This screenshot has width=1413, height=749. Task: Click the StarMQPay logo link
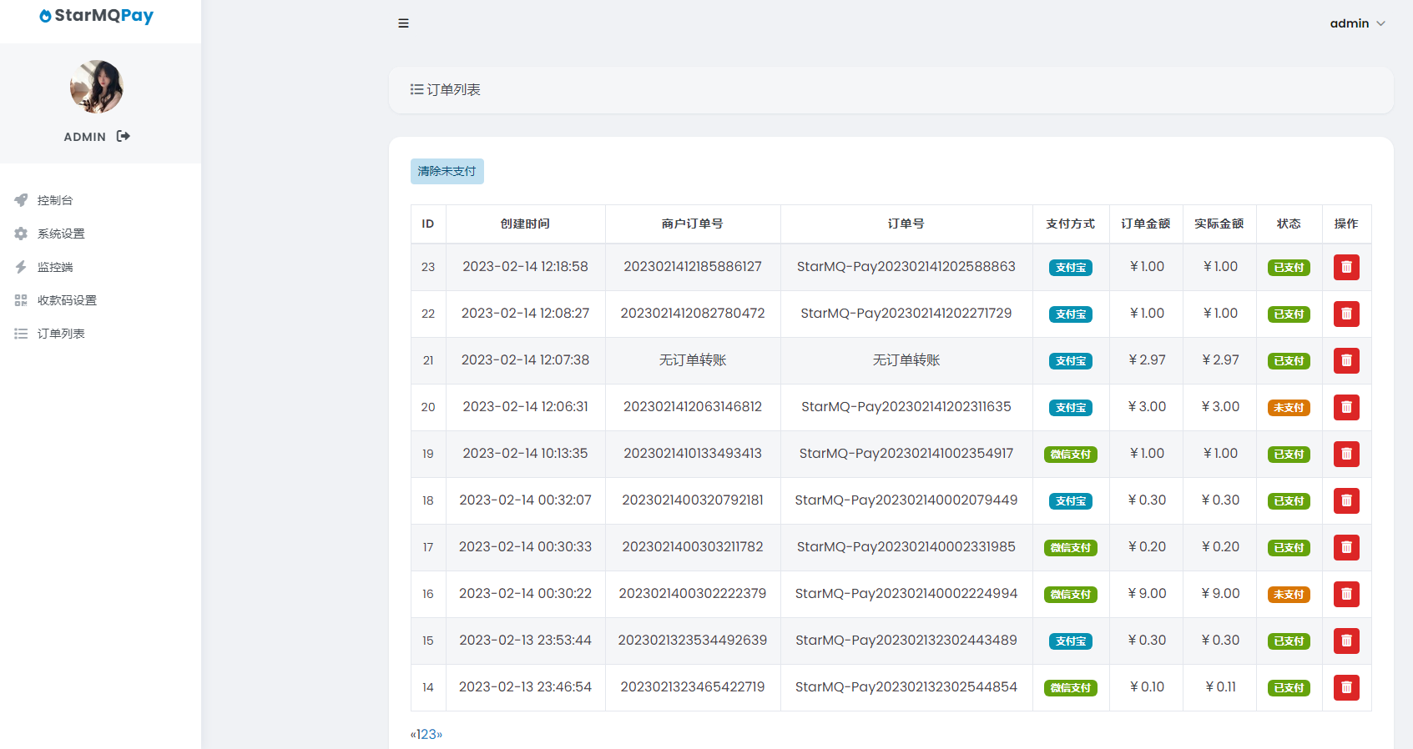(x=97, y=16)
